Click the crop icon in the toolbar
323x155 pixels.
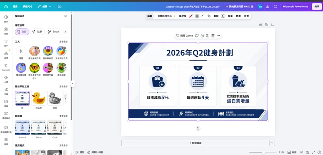coord(209,16)
